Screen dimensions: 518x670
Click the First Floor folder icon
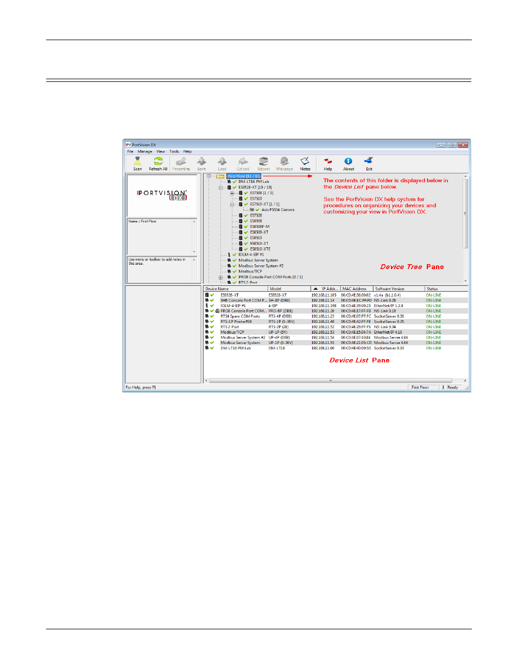point(220,176)
